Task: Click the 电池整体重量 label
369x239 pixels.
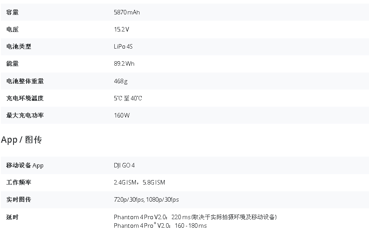Action: pyautogui.click(x=25, y=81)
